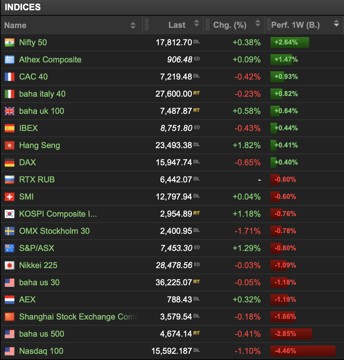Open the RTX RUB index link
The image size is (344, 360).
point(37,180)
